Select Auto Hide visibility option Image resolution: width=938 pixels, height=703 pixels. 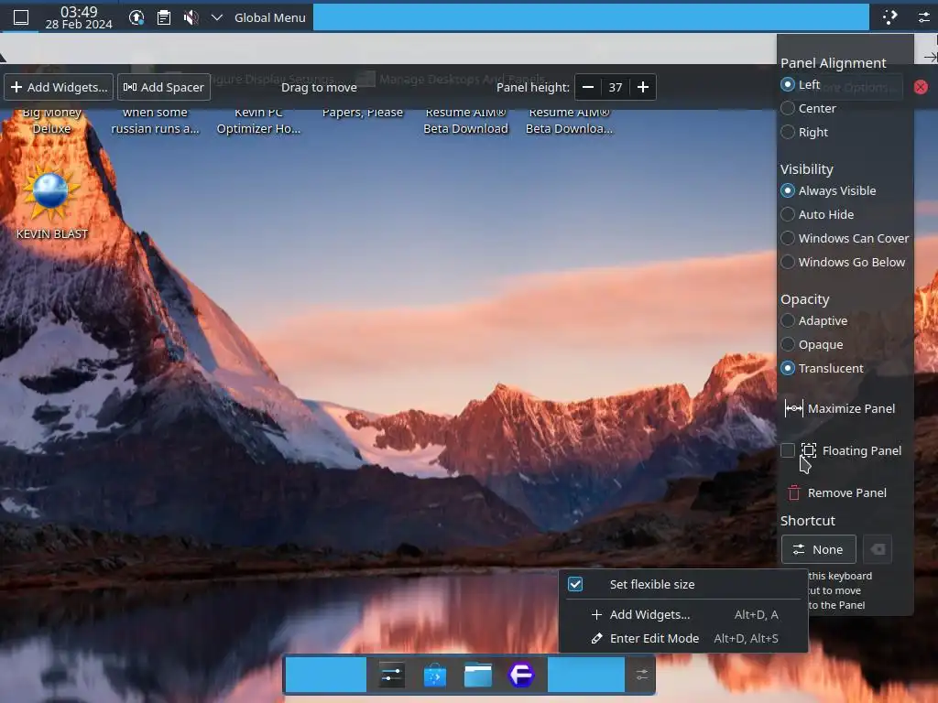click(817, 214)
